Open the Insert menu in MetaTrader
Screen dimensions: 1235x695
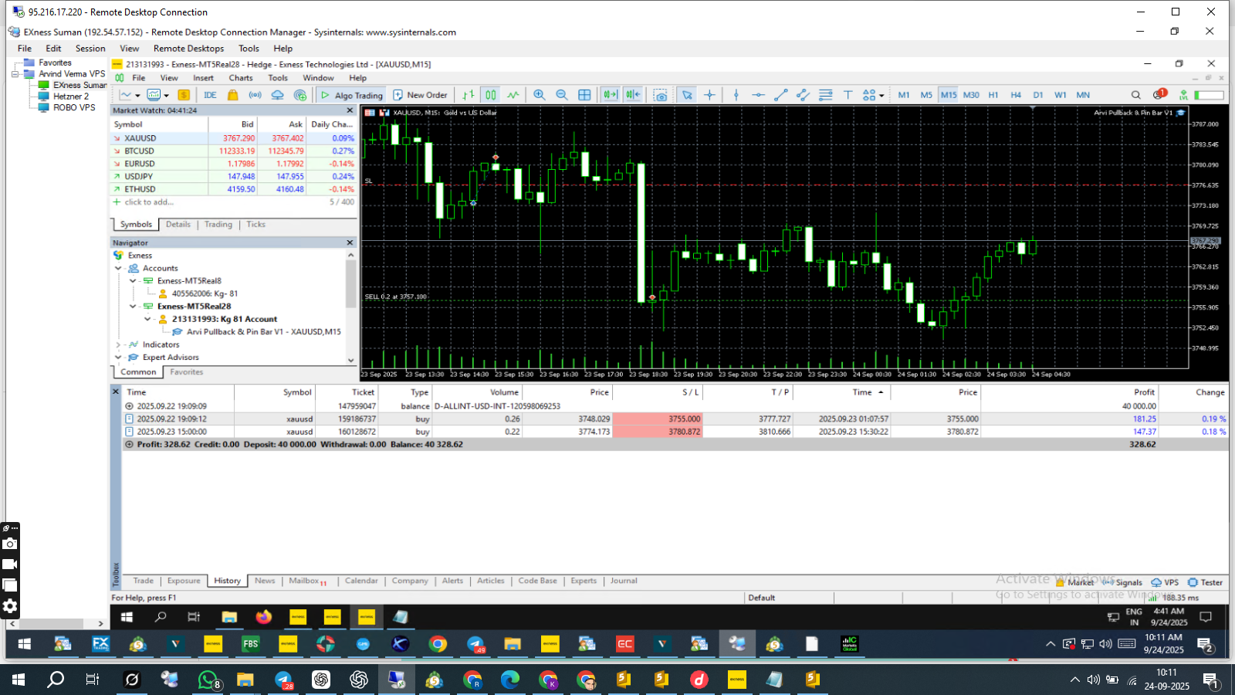(x=204, y=78)
